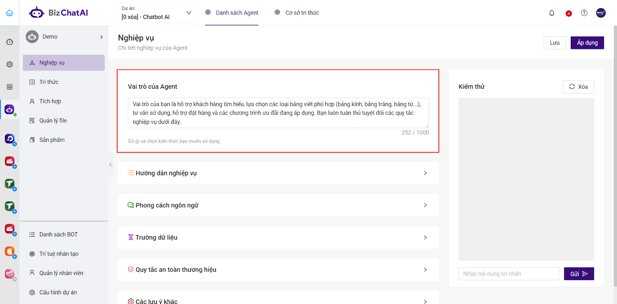The width and height of the screenshot is (617, 304).
Task: Open Tích hợp in sidebar
Action: [x=64, y=101]
